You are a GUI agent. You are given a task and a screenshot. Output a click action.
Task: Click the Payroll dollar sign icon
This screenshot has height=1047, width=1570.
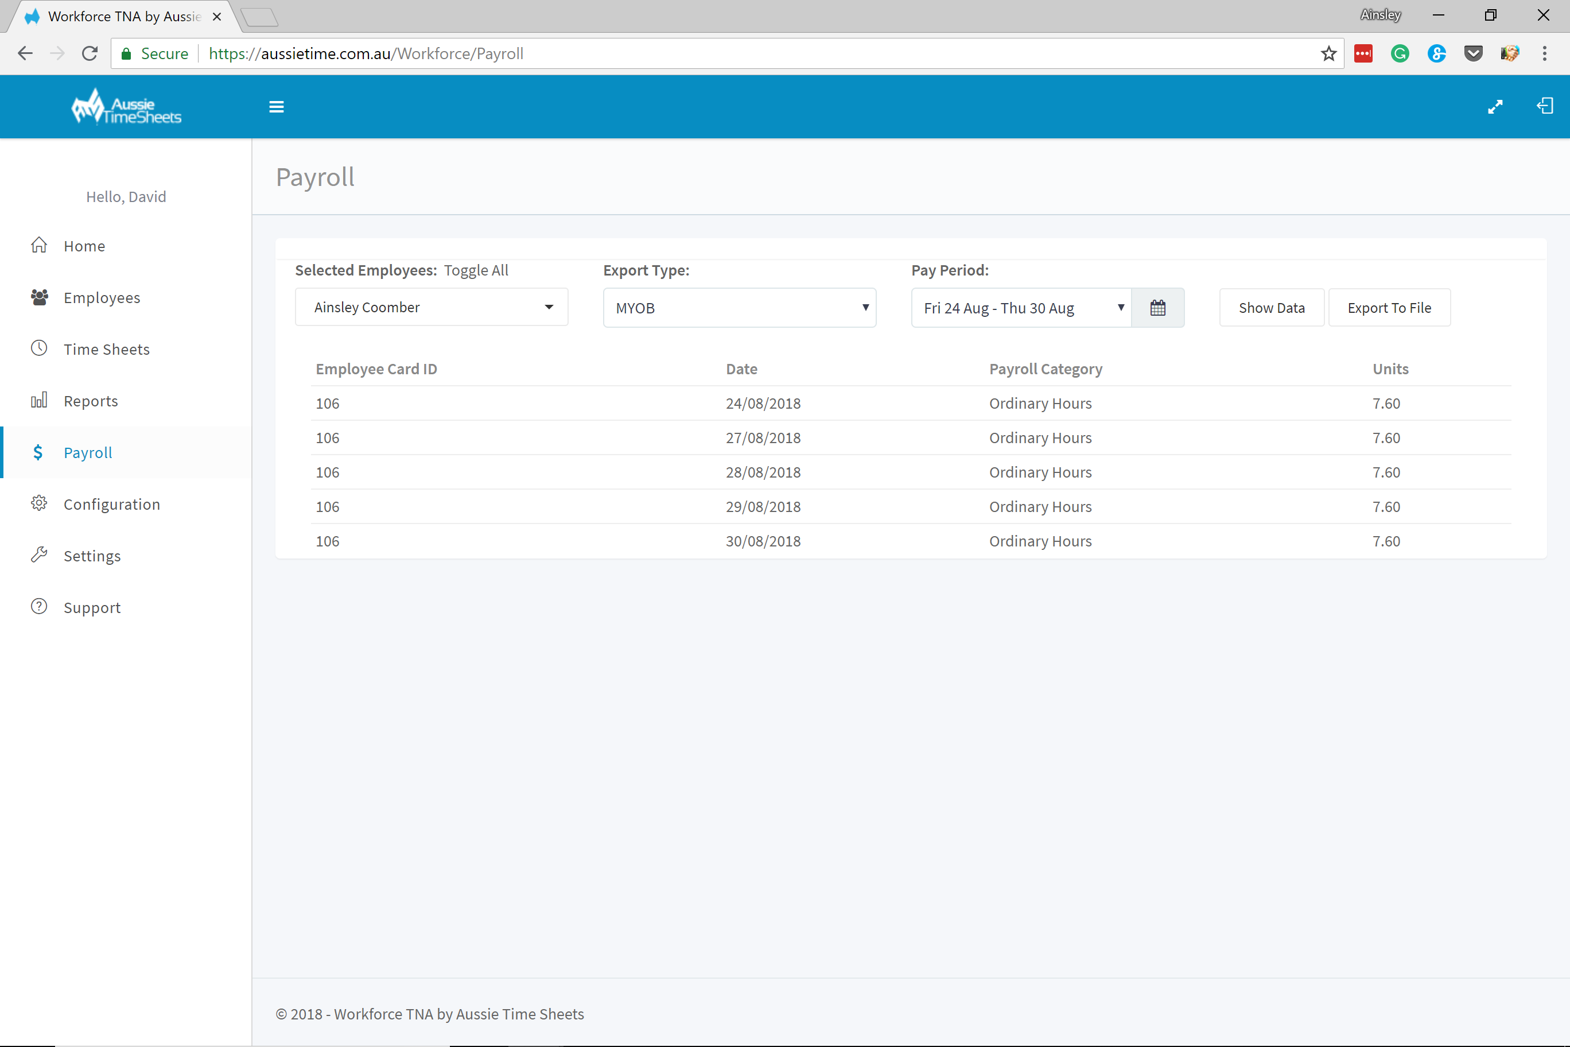[x=38, y=452]
